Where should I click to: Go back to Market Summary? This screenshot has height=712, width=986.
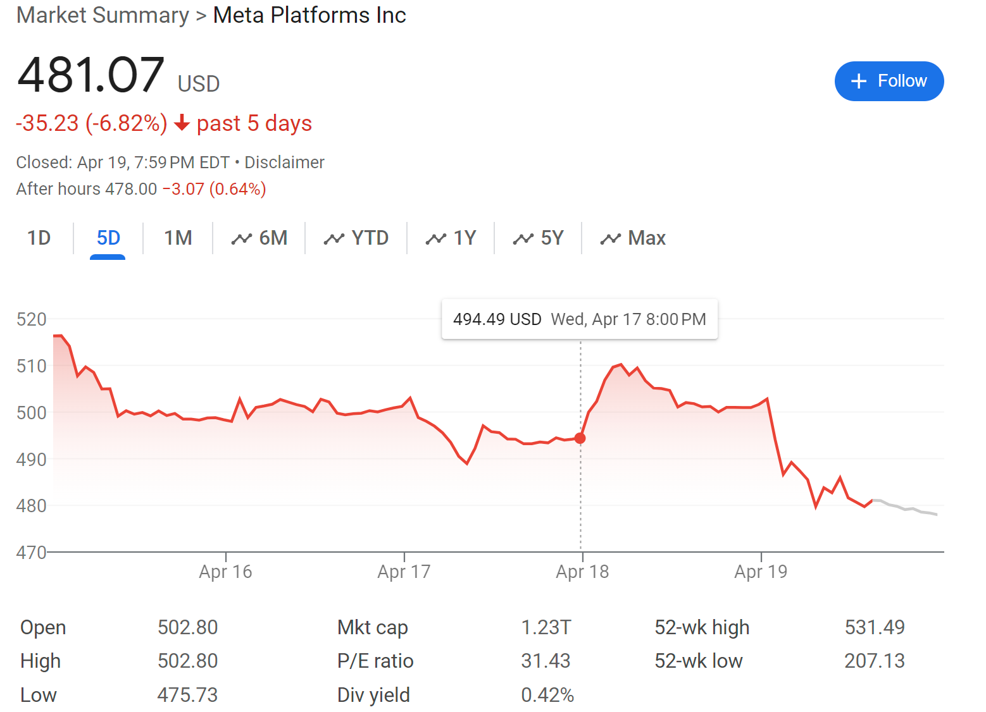click(103, 15)
